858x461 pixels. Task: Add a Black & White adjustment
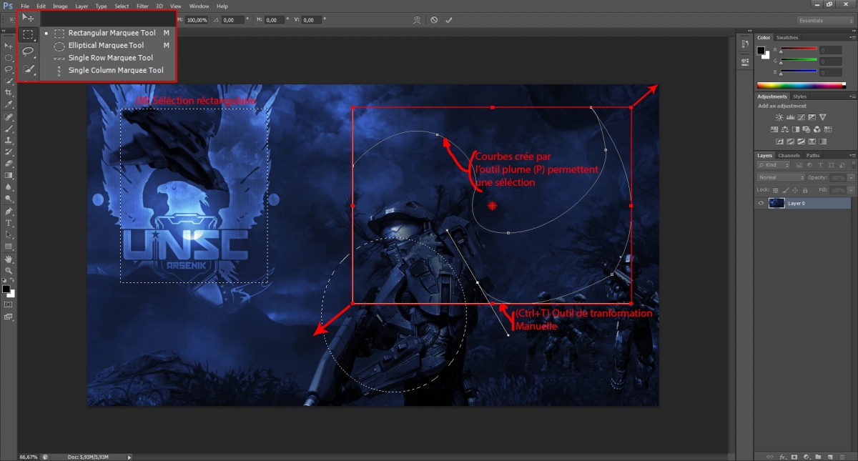(x=796, y=129)
